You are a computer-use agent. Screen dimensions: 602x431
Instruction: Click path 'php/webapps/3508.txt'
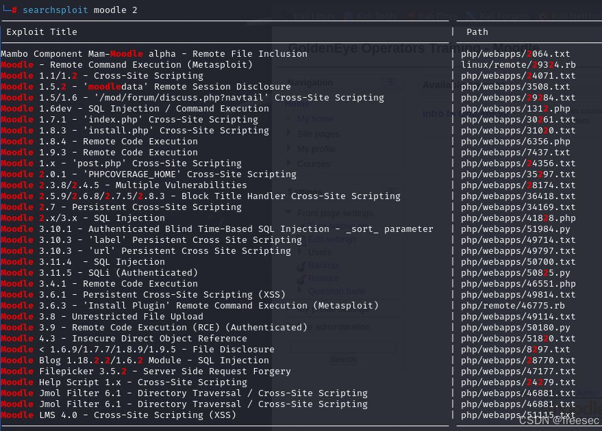(x=515, y=87)
